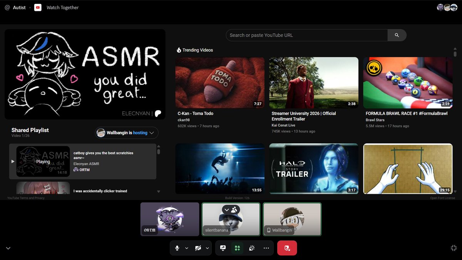This screenshot has height=260, width=462.
Task: Click the now-playing ASMR video player
Action: click(85, 74)
